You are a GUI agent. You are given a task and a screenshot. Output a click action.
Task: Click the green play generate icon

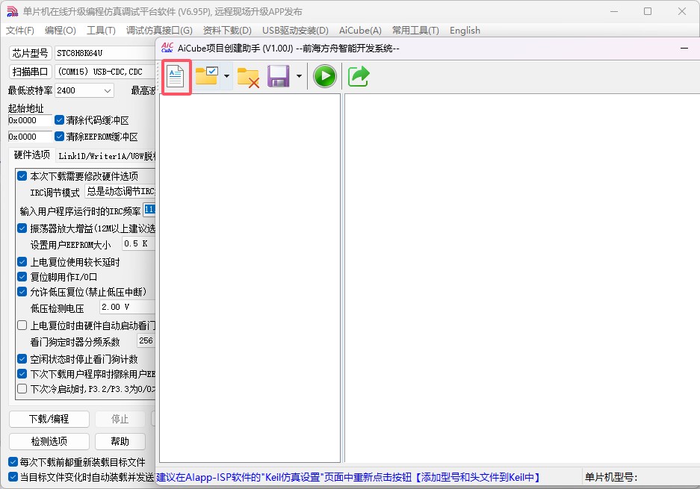[325, 76]
